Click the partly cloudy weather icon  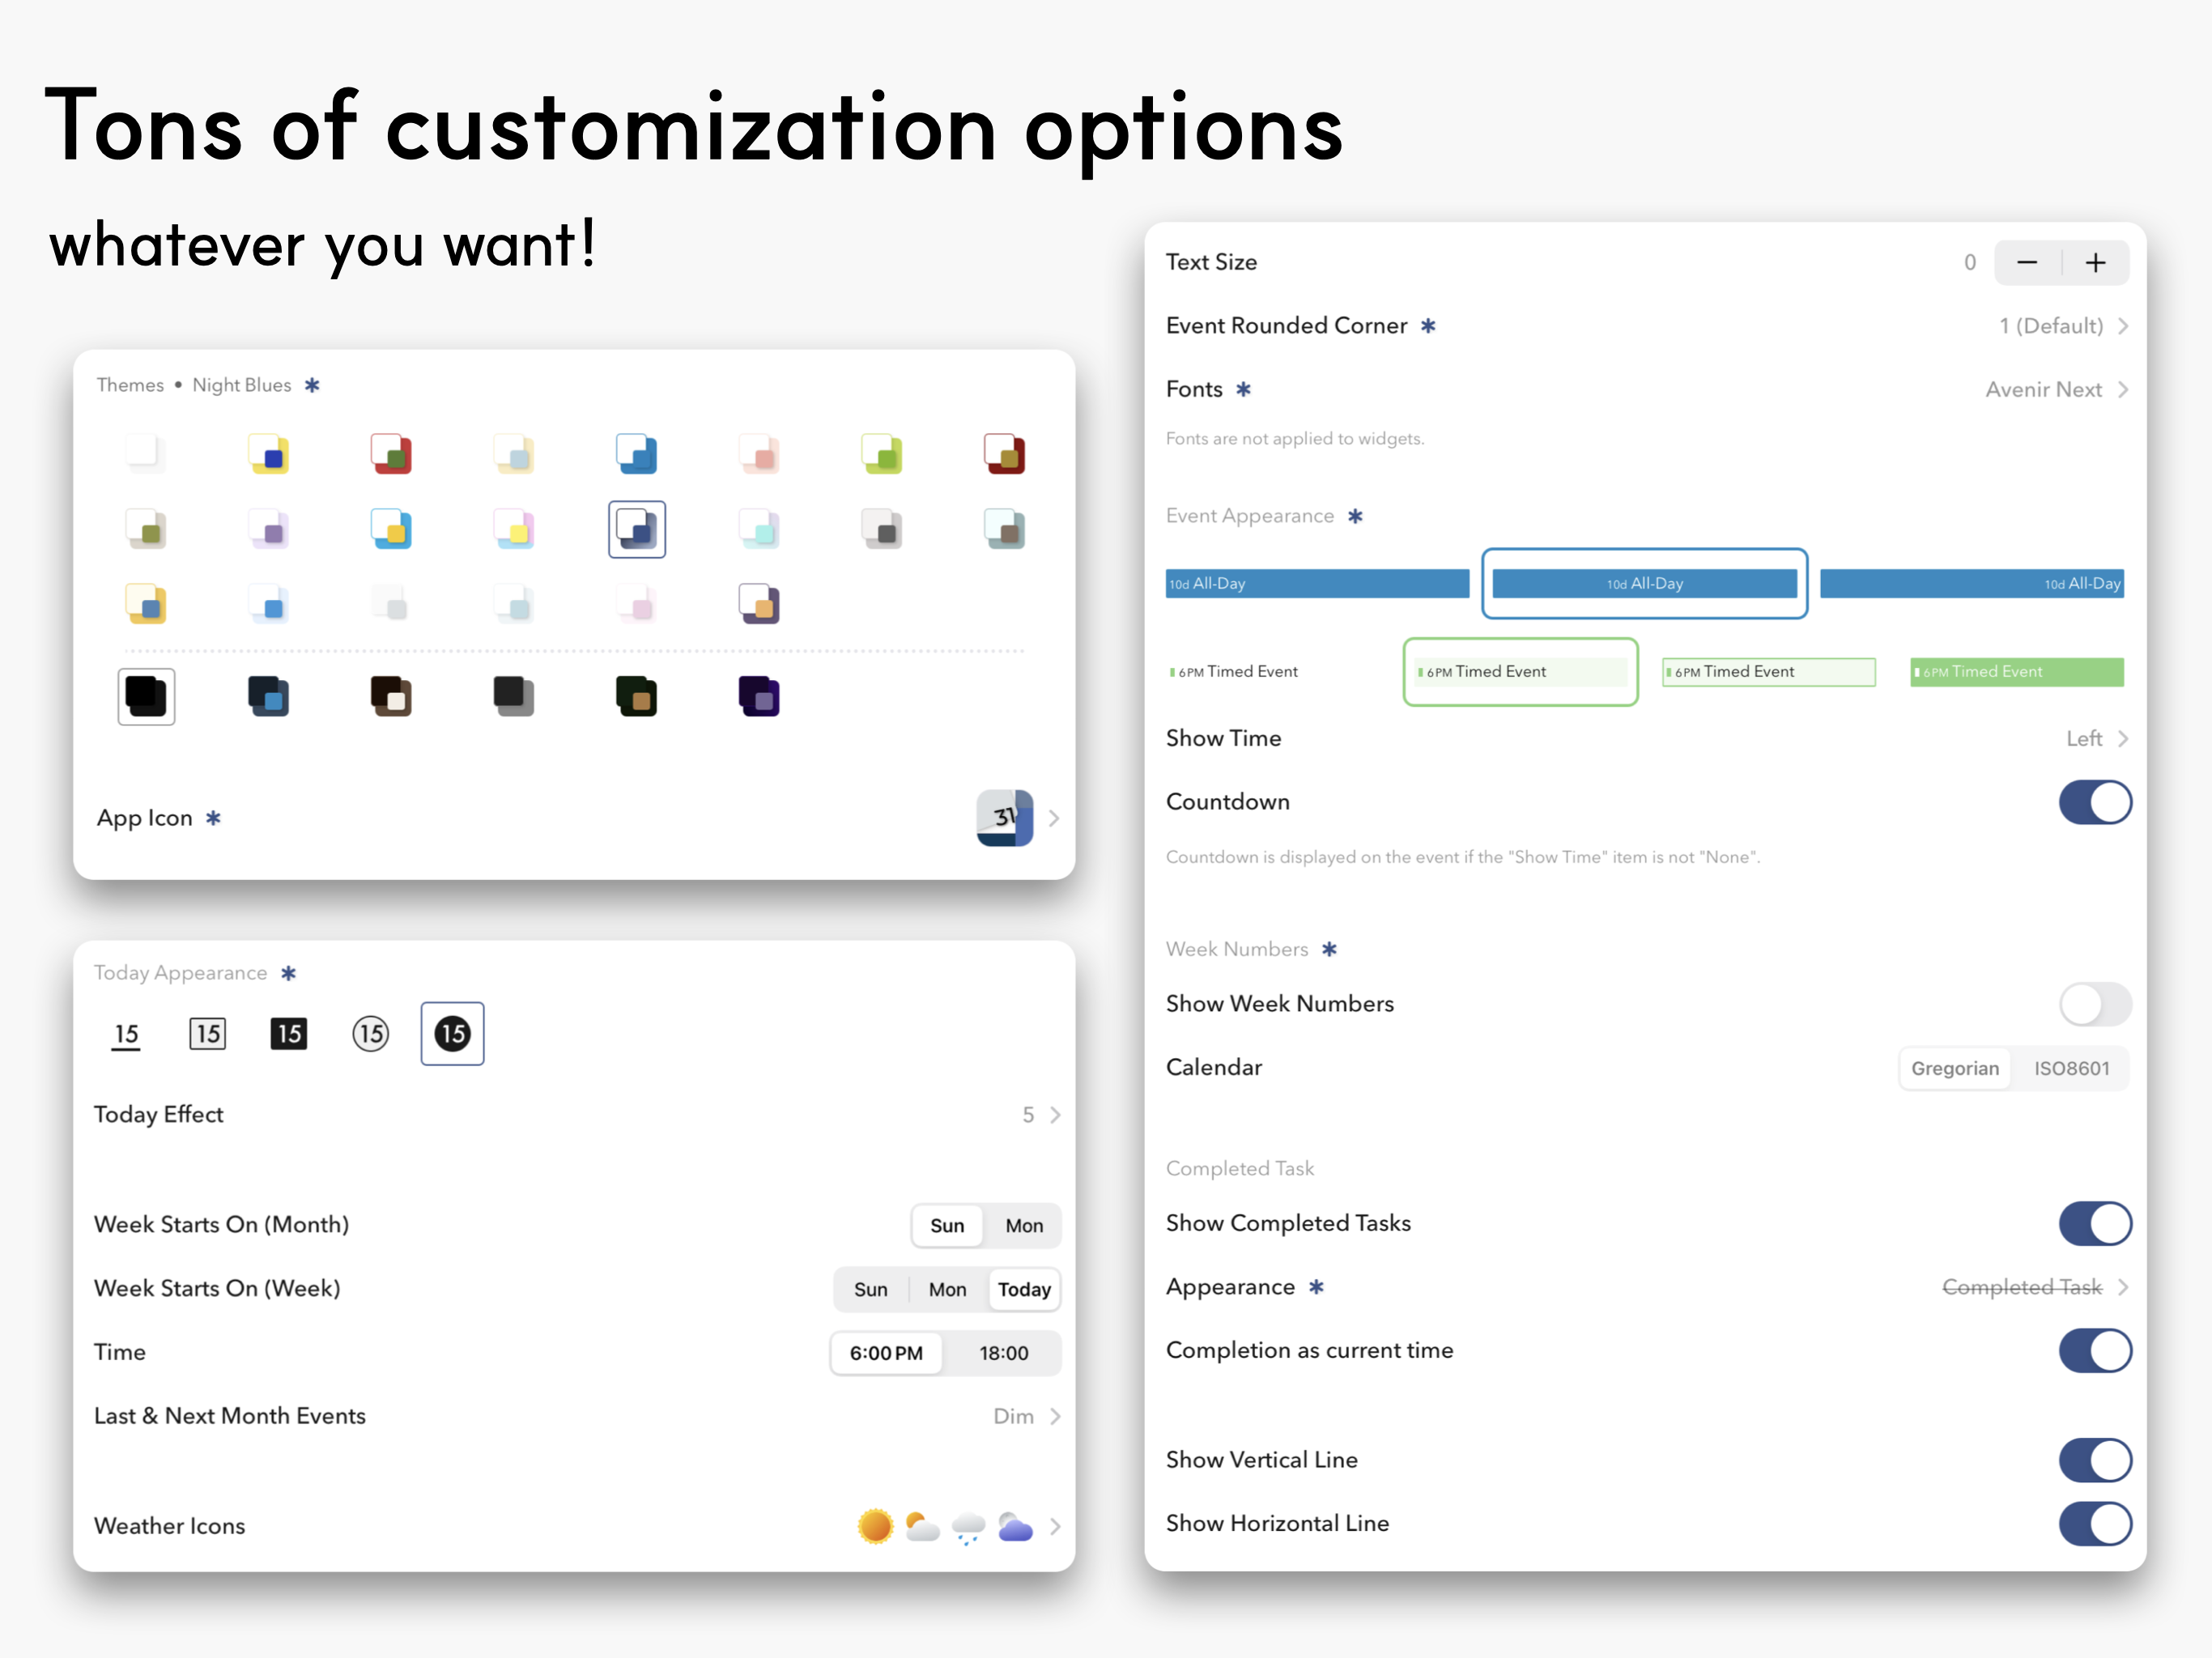pos(922,1526)
